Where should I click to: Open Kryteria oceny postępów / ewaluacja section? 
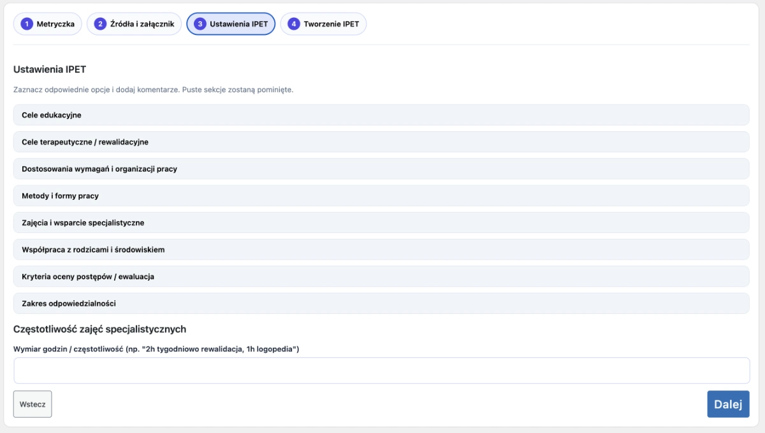point(381,277)
